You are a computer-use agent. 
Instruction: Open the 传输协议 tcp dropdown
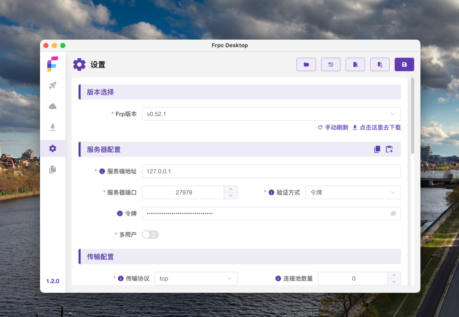coord(196,279)
